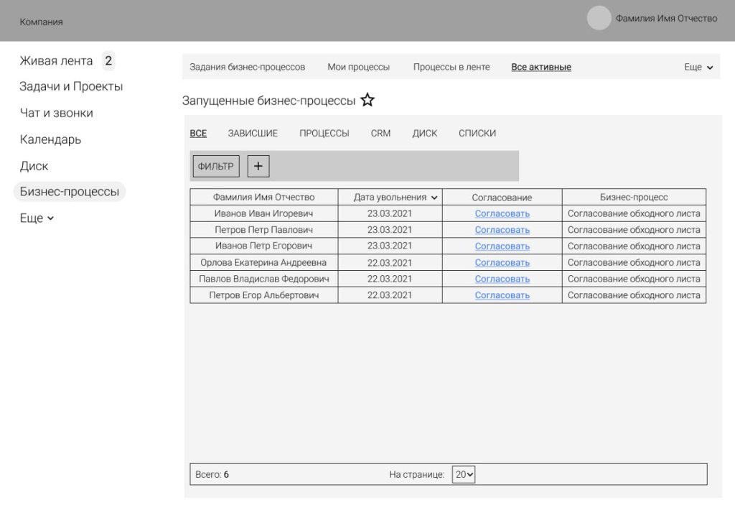Open 'Задания бизнес-процессов' section
This screenshot has width=735, height=523.
tap(247, 67)
